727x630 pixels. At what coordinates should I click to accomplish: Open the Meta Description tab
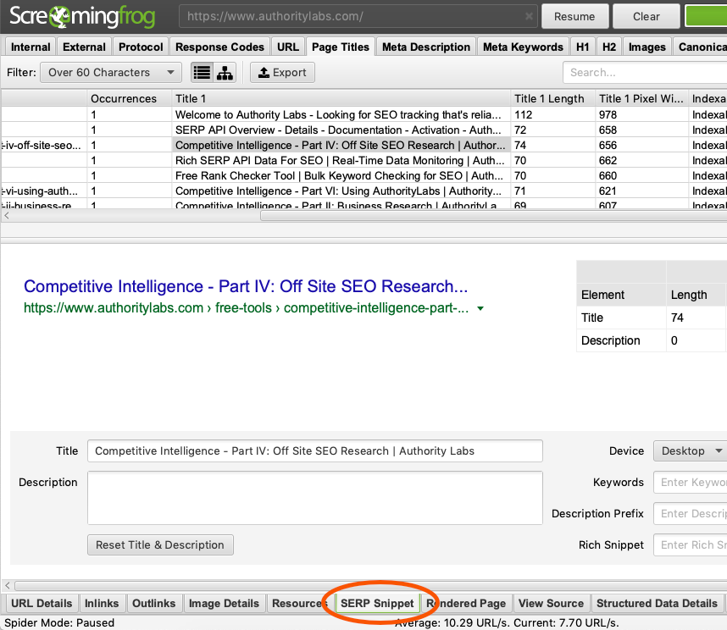425,47
